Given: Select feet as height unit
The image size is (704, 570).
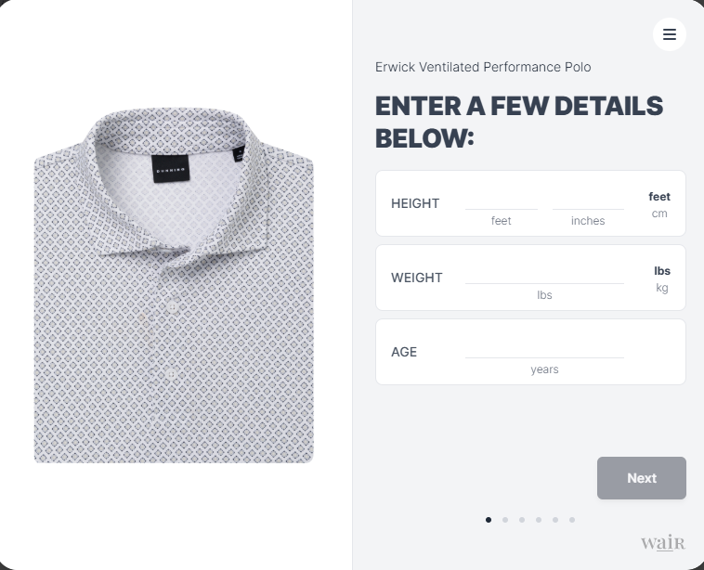Looking at the screenshot, I should coord(659,197).
